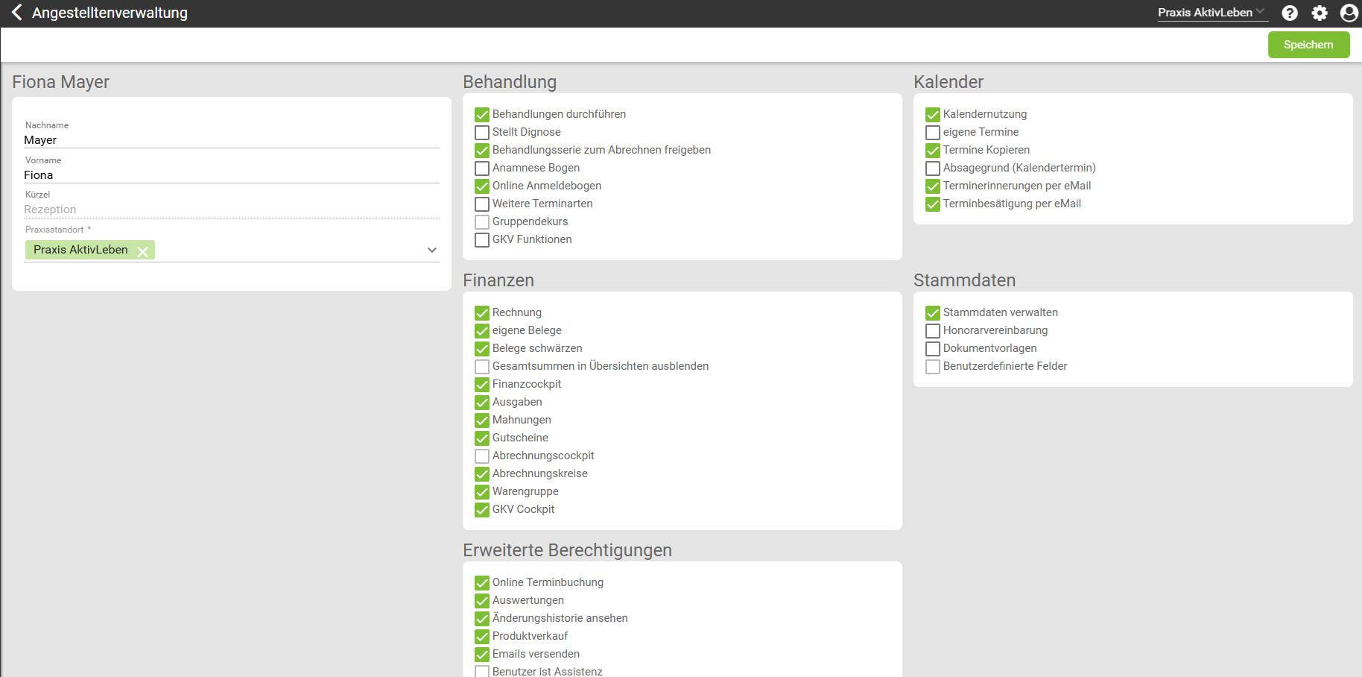The height and width of the screenshot is (677, 1362).
Task: Toggle the Stammdaten verwalten checkbox
Action: coord(933,313)
